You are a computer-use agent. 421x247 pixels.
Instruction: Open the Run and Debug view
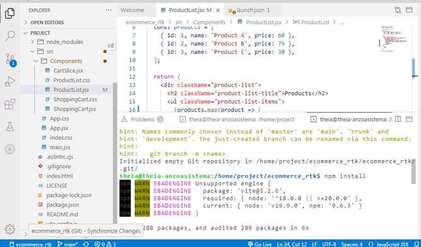click(x=10, y=81)
